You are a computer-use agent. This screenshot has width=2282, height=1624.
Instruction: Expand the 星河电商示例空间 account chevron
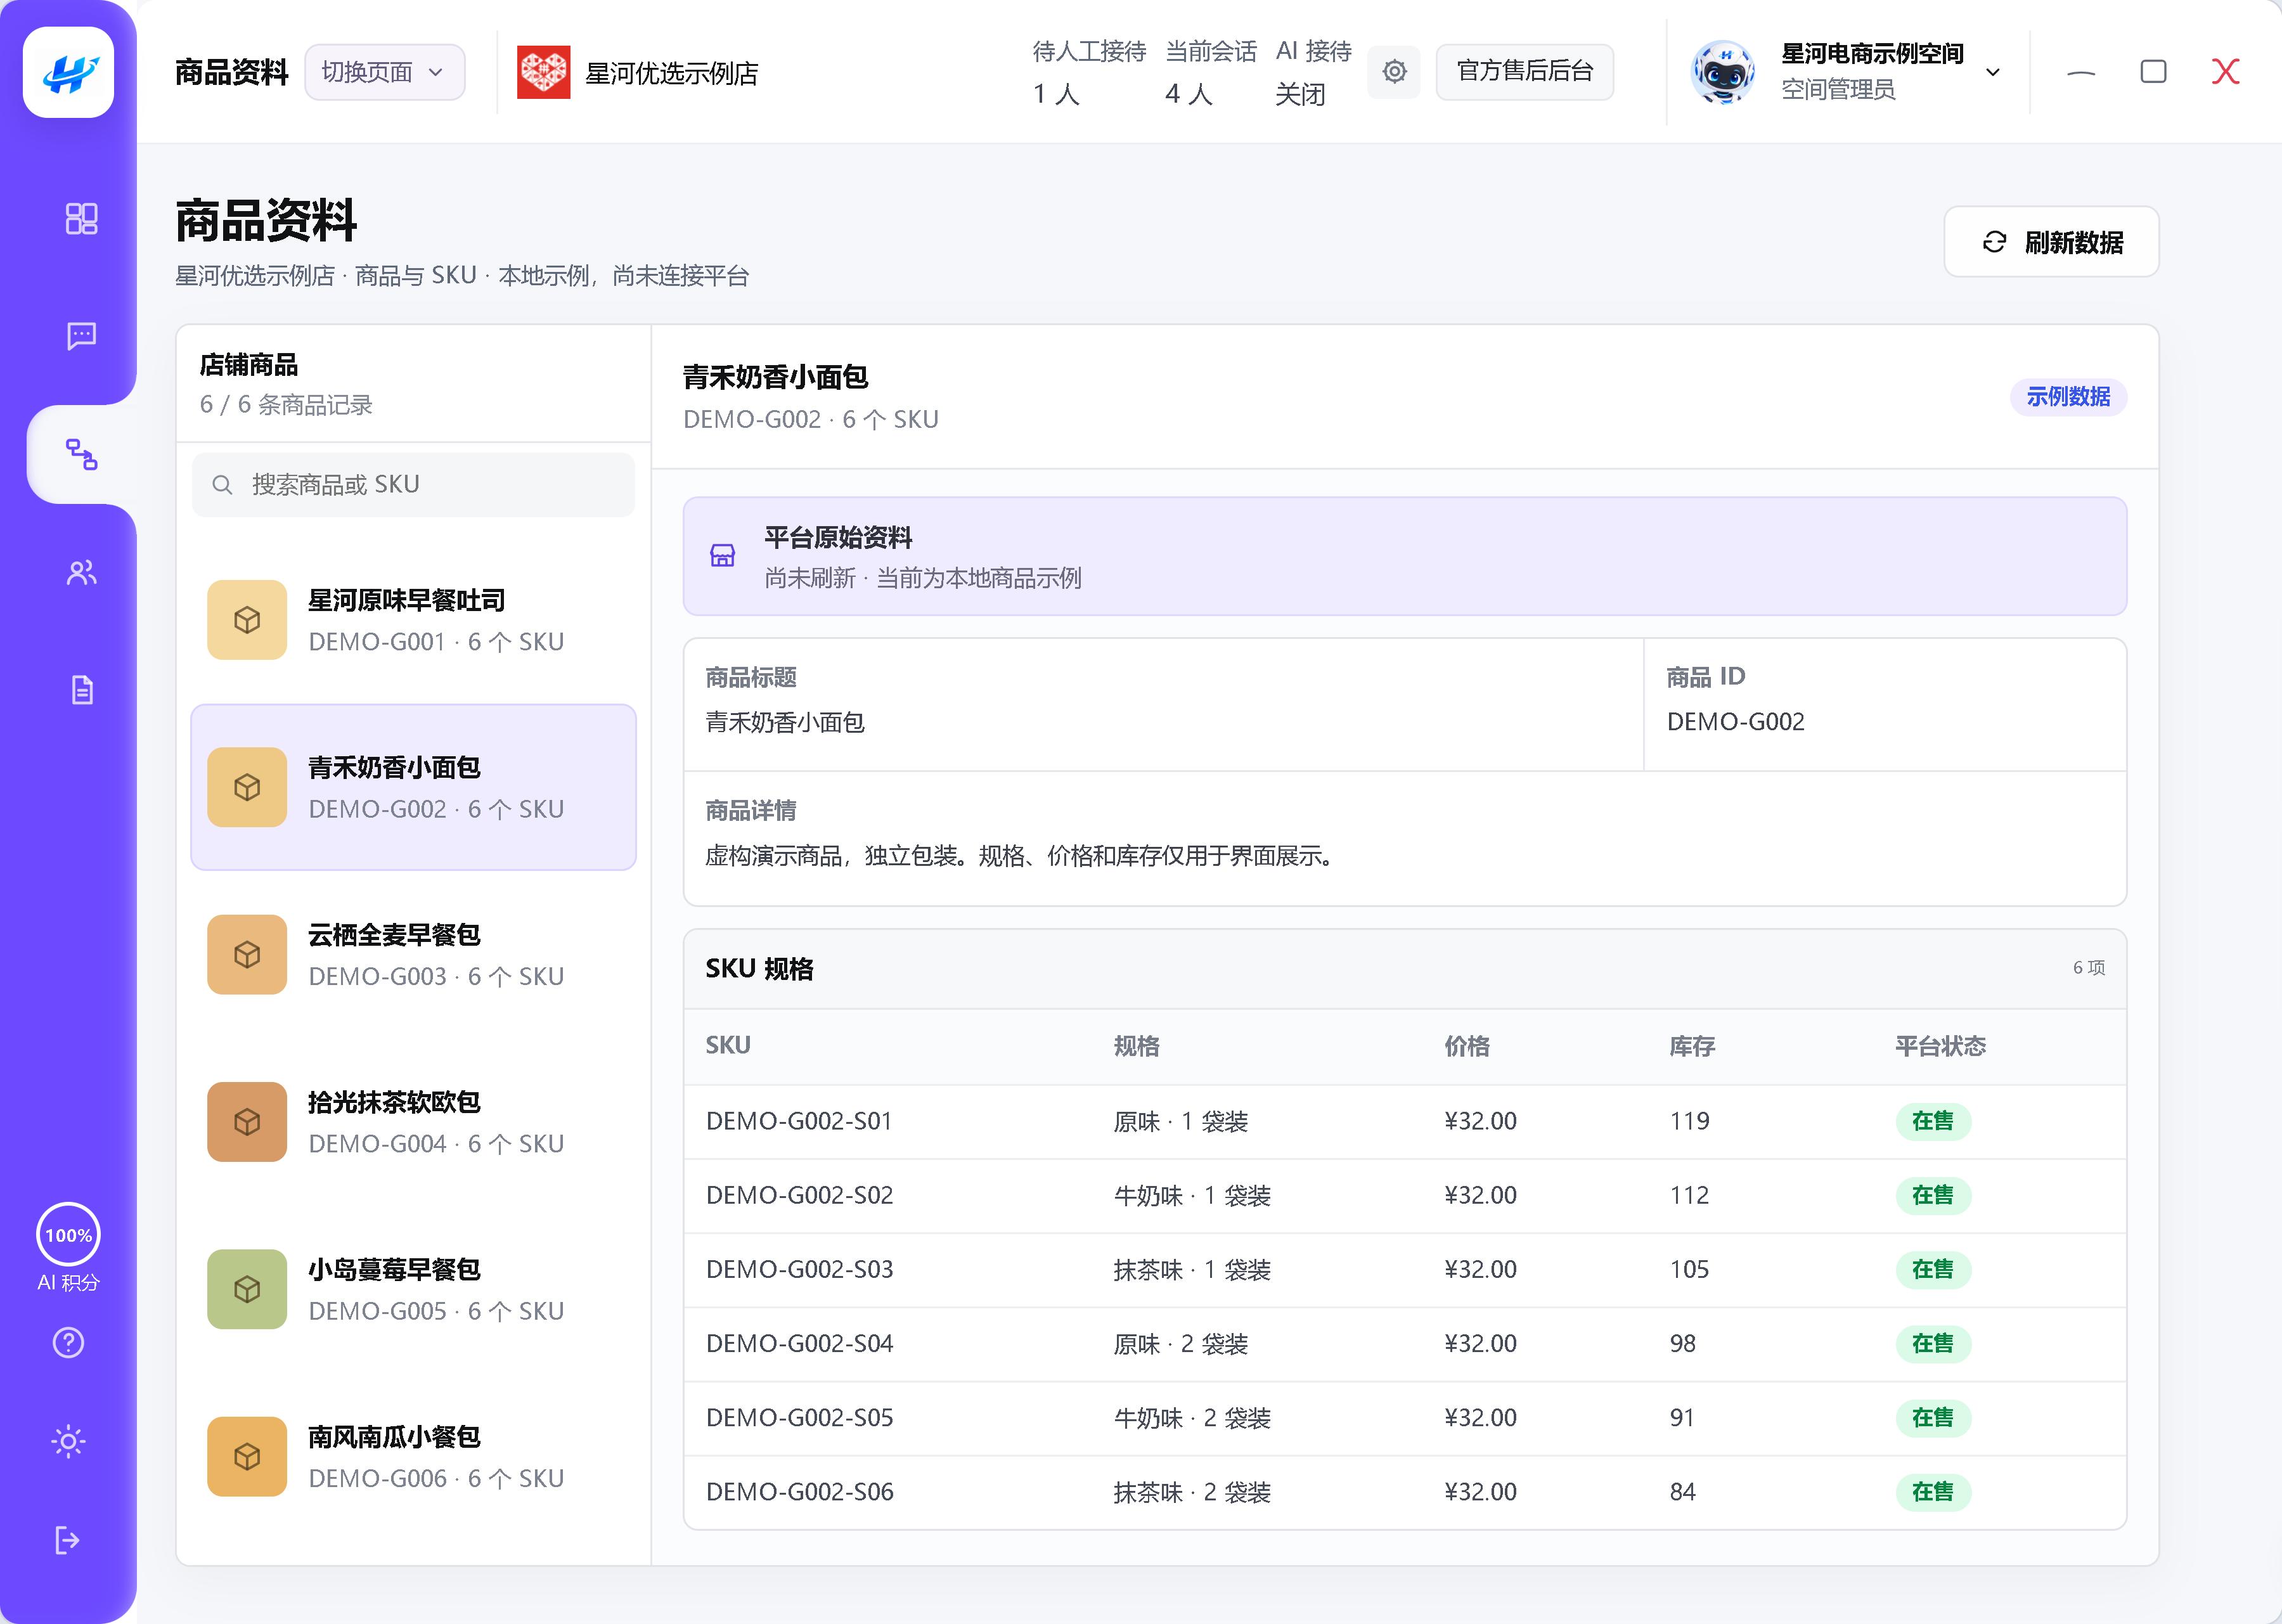1992,72
